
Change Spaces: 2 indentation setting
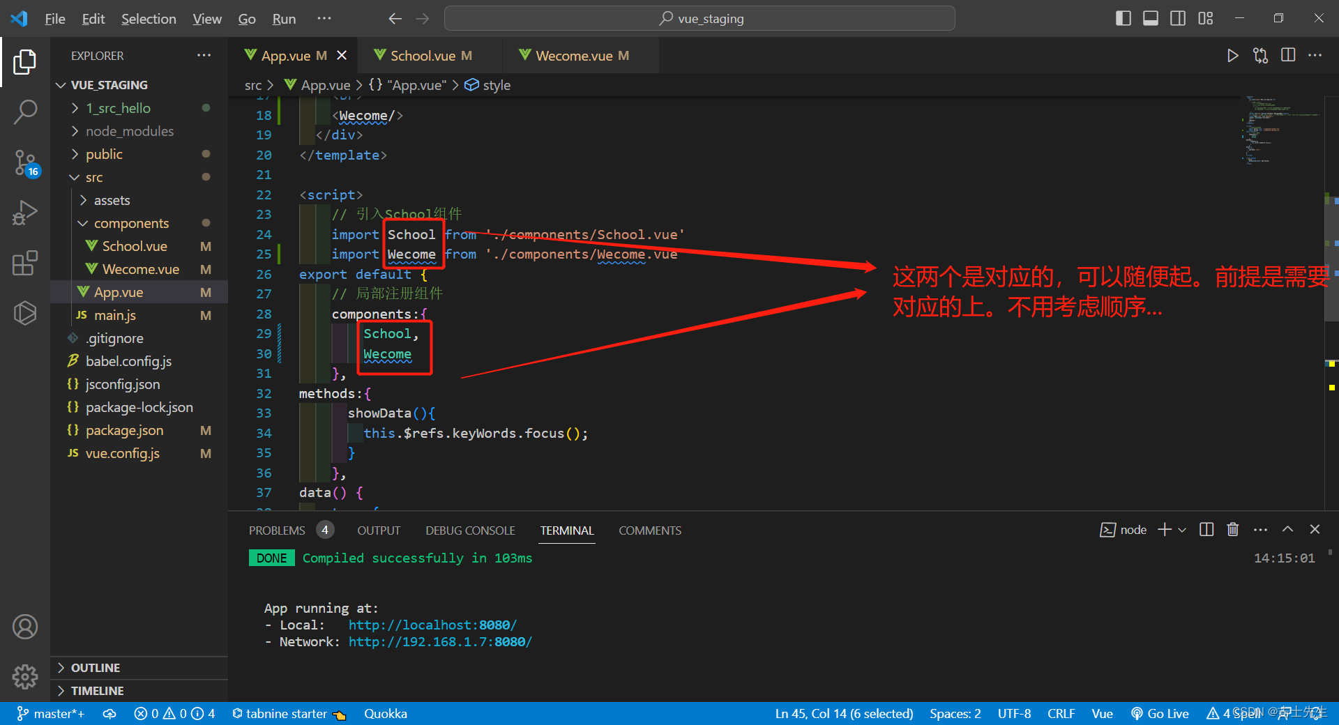coord(955,713)
